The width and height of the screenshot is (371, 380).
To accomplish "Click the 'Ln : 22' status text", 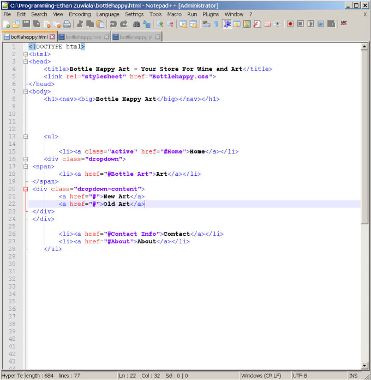I will click(127, 376).
